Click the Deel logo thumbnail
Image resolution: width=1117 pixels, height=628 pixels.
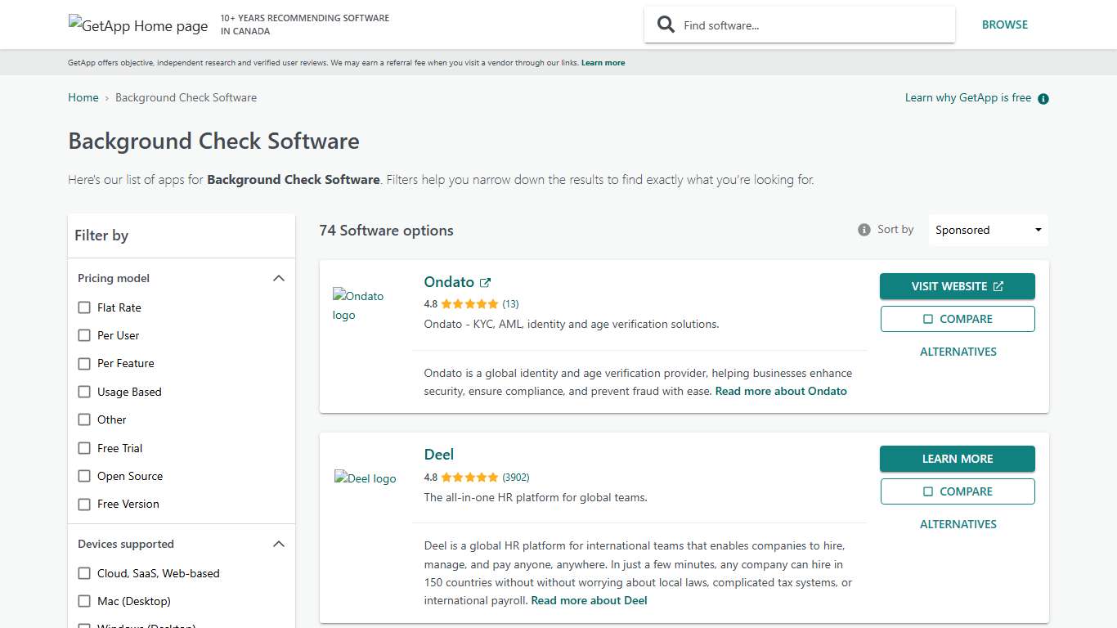coord(365,478)
